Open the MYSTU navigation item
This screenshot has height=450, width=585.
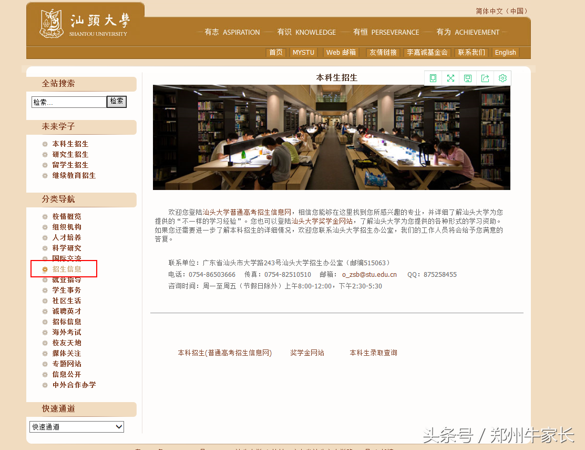(x=303, y=52)
